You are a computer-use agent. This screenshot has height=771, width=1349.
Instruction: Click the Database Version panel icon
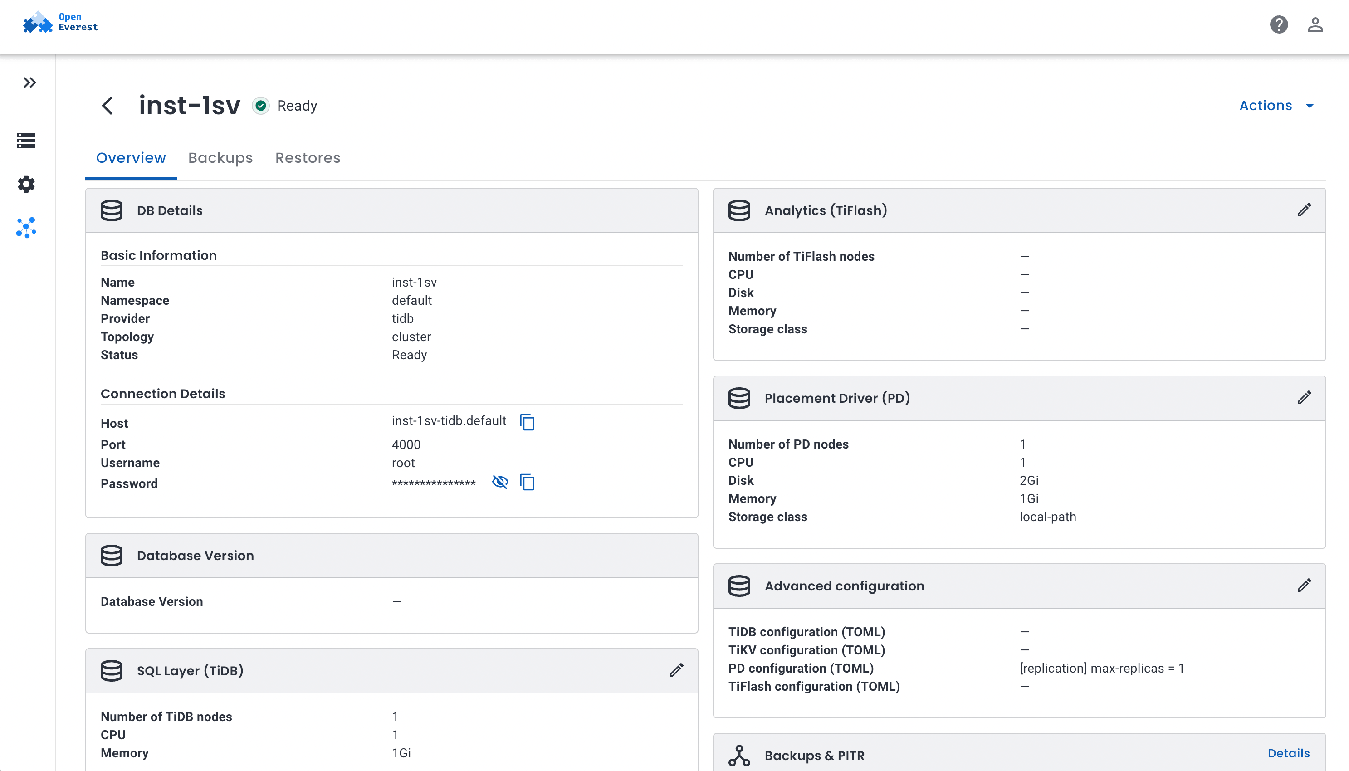click(x=111, y=556)
